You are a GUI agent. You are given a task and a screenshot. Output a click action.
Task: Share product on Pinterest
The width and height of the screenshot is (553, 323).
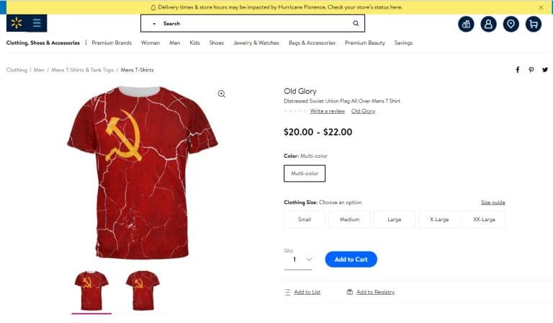[531, 70]
